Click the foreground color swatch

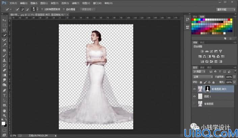click(x=3, y=123)
